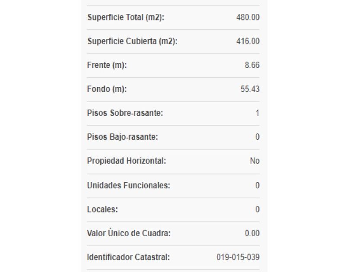Select the 8.66 frente value
Image resolution: width=363 pixels, height=272 pixels.
[x=252, y=66]
